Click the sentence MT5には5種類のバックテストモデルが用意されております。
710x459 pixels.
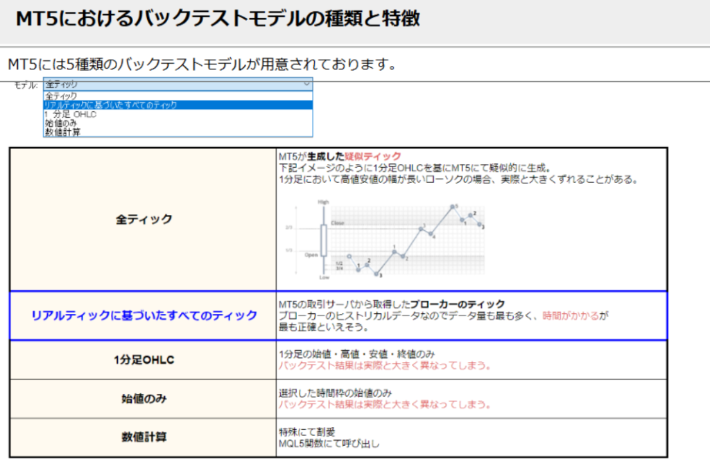click(202, 64)
